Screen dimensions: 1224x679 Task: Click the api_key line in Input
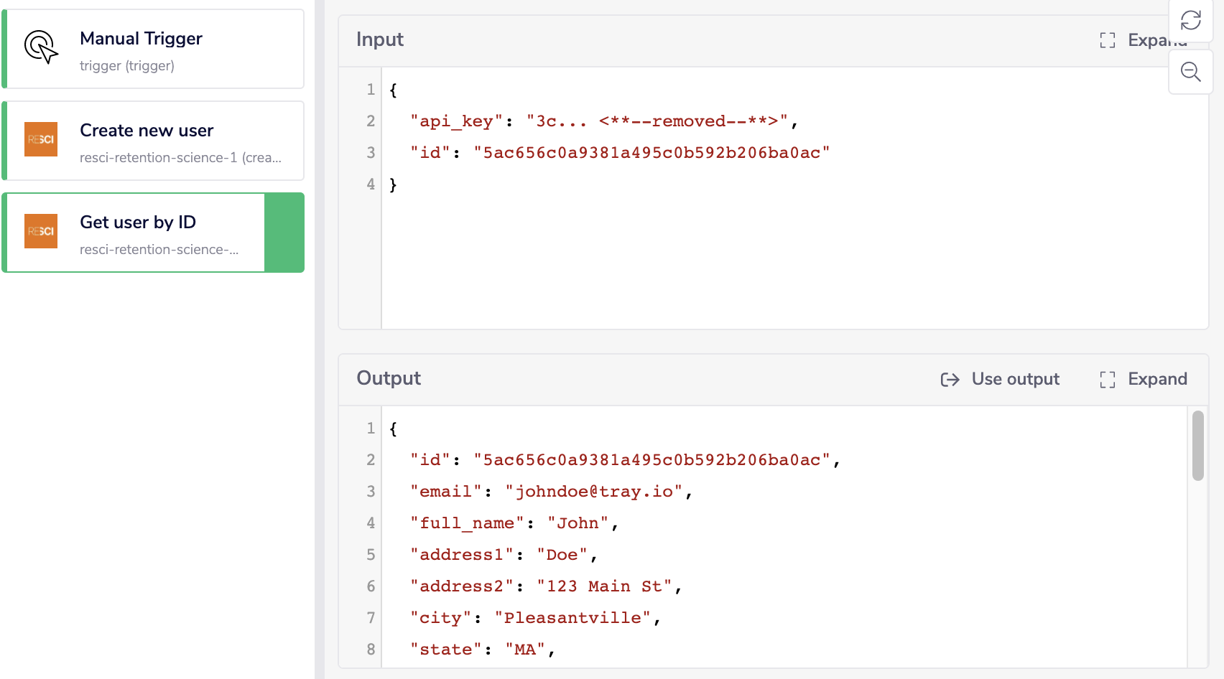click(x=603, y=121)
